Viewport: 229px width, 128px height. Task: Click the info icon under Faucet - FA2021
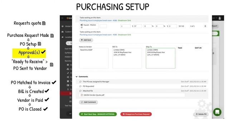click(x=82, y=27)
